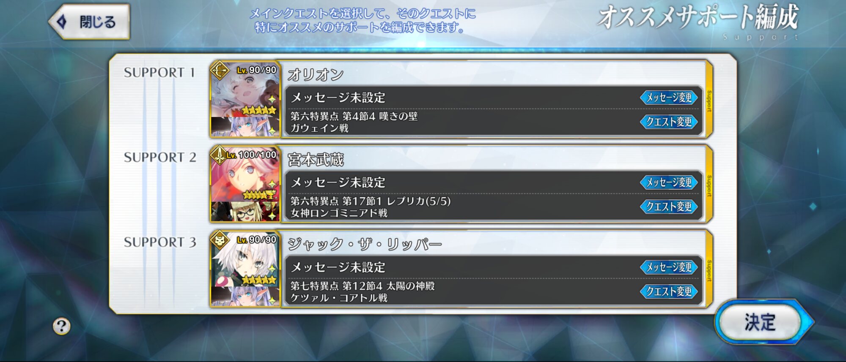Confirm with the 決定 button

click(761, 322)
